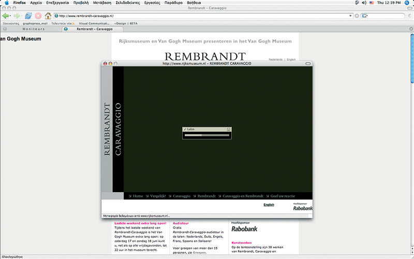Click the site globe icon in address bar
The image size is (414, 259).
(x=56, y=16)
